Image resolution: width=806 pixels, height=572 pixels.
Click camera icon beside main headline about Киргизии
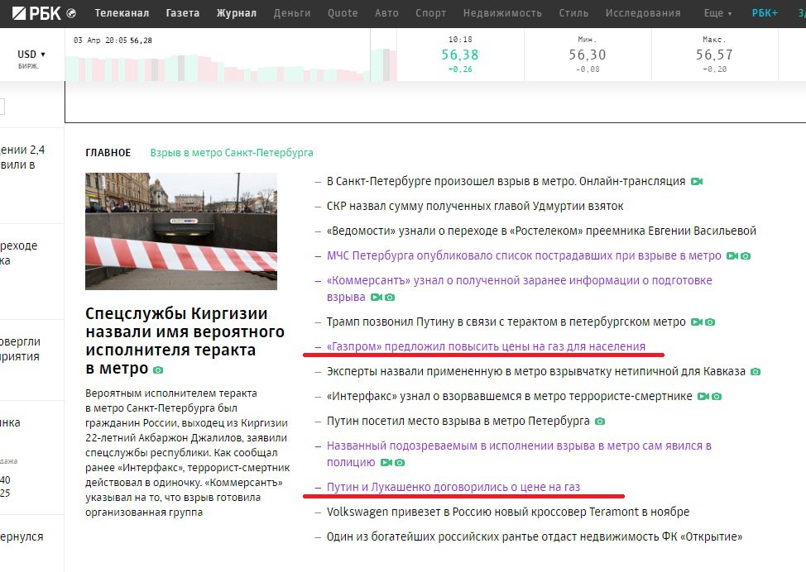pyautogui.click(x=158, y=369)
